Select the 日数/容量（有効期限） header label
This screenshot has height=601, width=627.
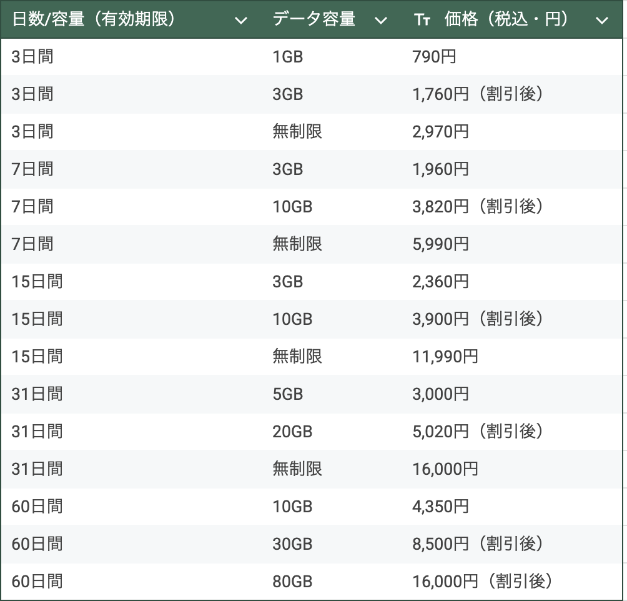pos(94,19)
